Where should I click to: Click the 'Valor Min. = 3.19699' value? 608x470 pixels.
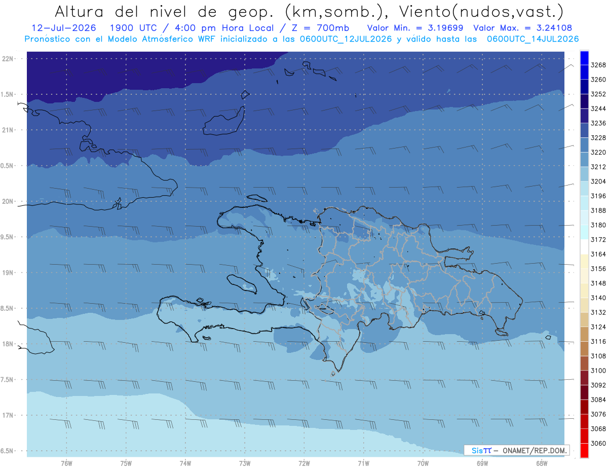pos(415,28)
